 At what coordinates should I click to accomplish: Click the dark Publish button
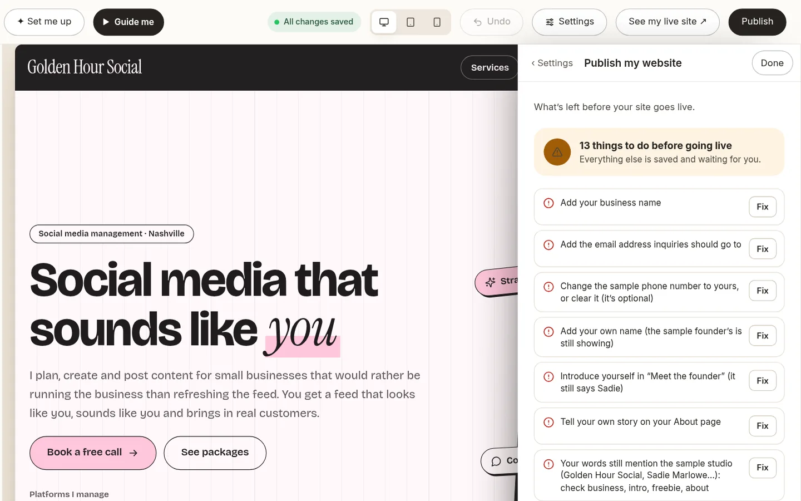pyautogui.click(x=757, y=22)
